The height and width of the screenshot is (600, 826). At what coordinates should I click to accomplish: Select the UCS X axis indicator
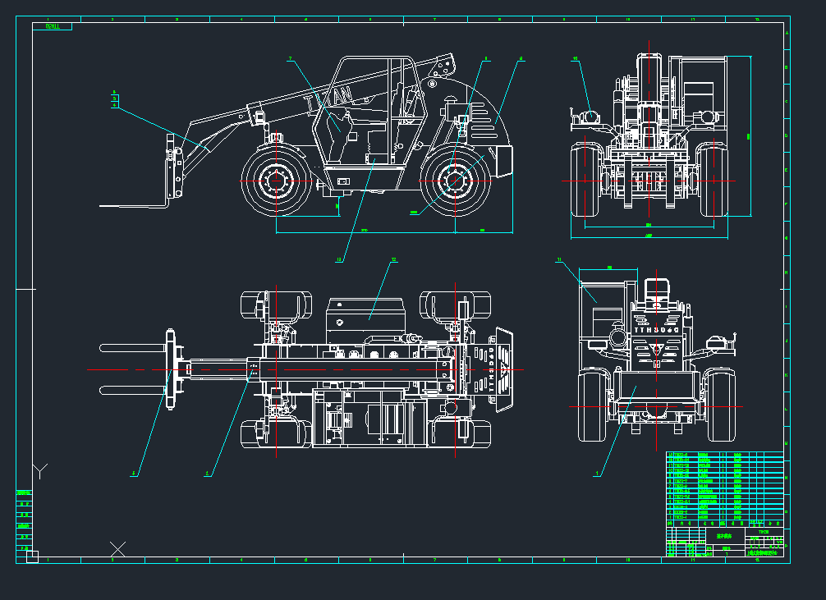point(118,548)
